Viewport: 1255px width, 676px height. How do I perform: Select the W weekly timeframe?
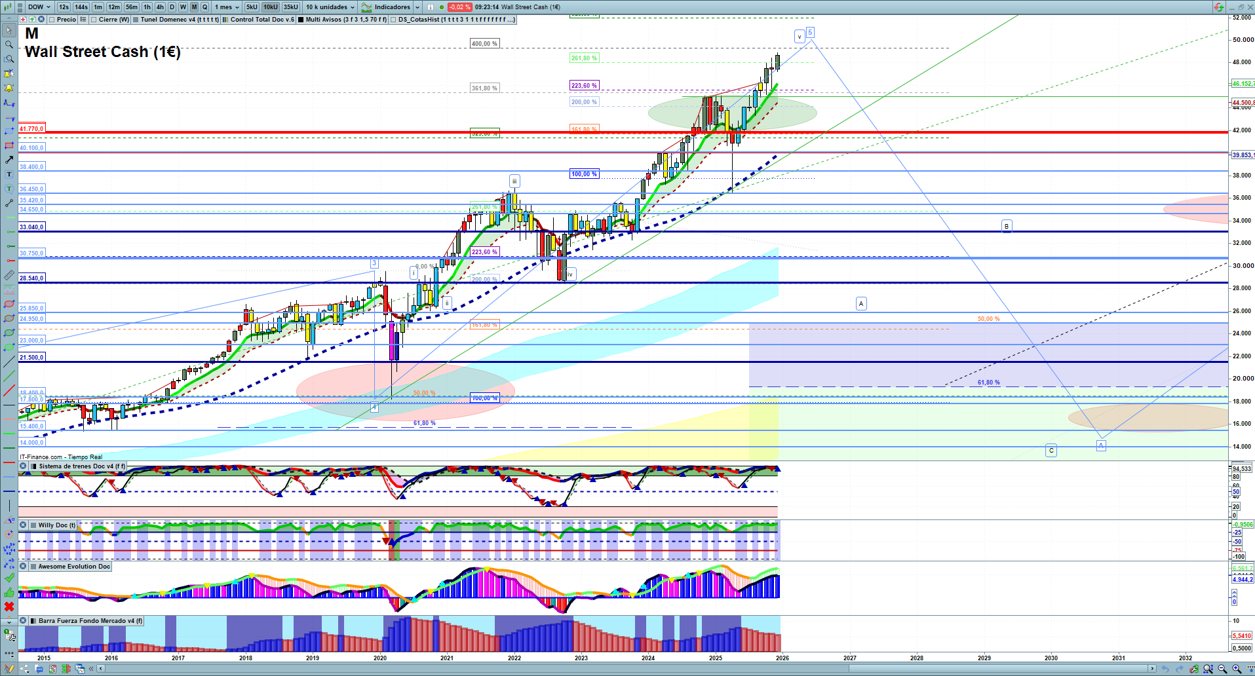[183, 7]
